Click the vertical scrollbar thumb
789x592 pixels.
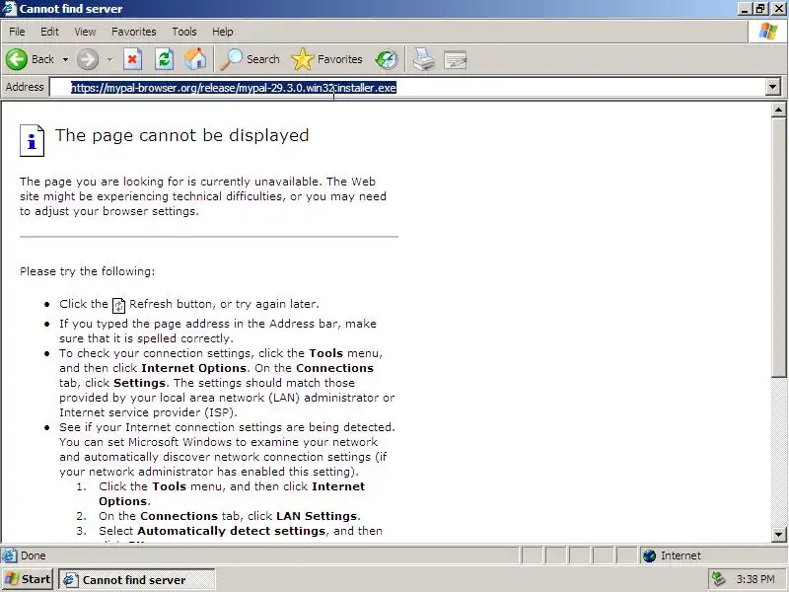coord(778,247)
